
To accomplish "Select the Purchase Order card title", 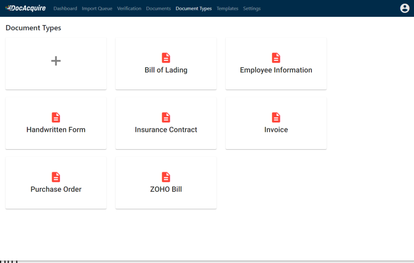I will 56,189.
